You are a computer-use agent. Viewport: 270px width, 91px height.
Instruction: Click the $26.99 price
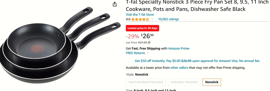click(x=147, y=36)
